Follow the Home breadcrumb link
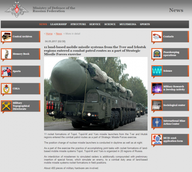192x172 pixels. pyautogui.click(x=49, y=34)
